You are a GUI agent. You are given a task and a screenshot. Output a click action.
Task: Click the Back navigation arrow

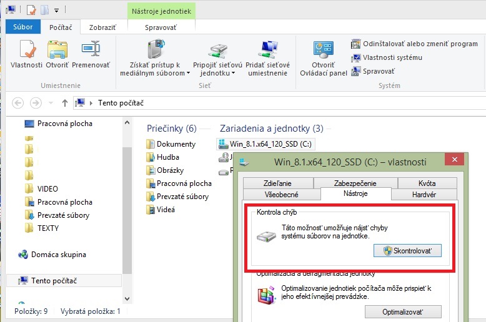point(17,103)
